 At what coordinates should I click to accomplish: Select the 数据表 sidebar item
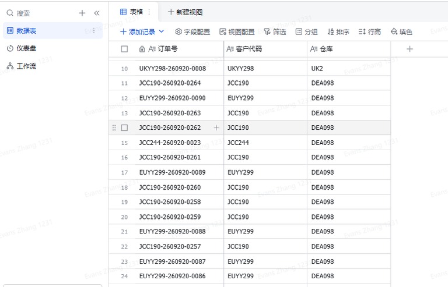pyautogui.click(x=52, y=30)
